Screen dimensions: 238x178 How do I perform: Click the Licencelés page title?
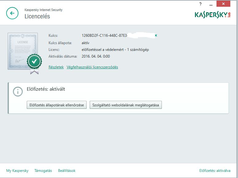[37, 16]
